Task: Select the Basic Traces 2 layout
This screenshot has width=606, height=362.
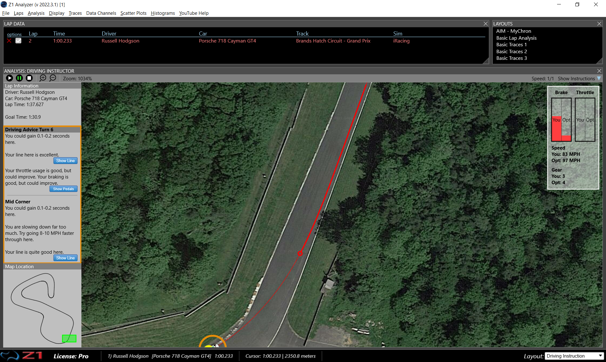Action: click(x=511, y=52)
